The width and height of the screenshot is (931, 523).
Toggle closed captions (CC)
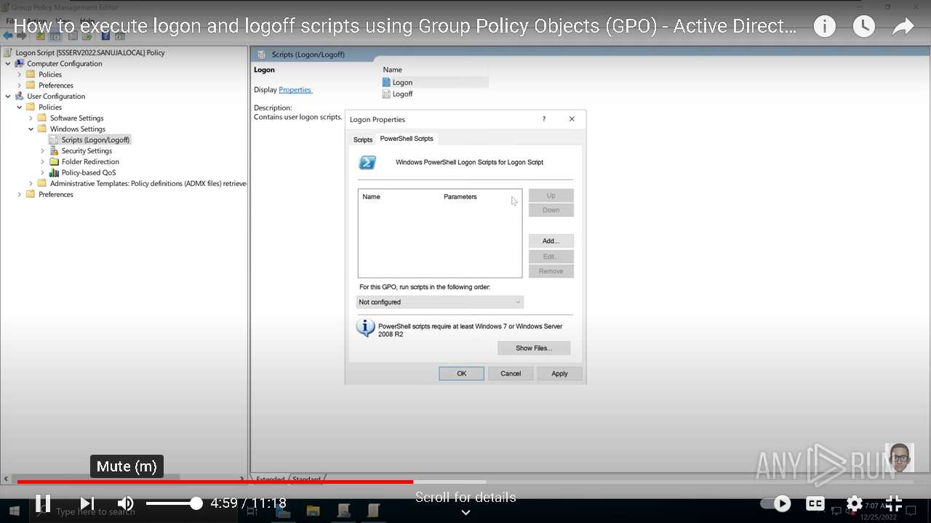click(815, 503)
